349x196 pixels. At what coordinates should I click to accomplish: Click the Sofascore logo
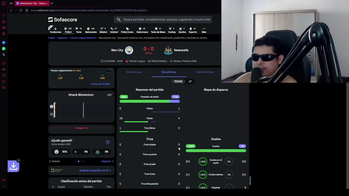[63, 20]
